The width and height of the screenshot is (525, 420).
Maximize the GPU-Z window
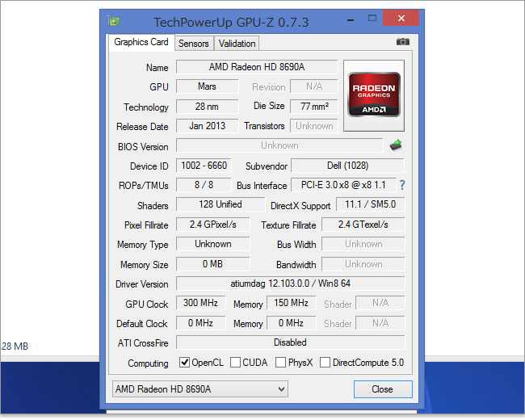372,18
